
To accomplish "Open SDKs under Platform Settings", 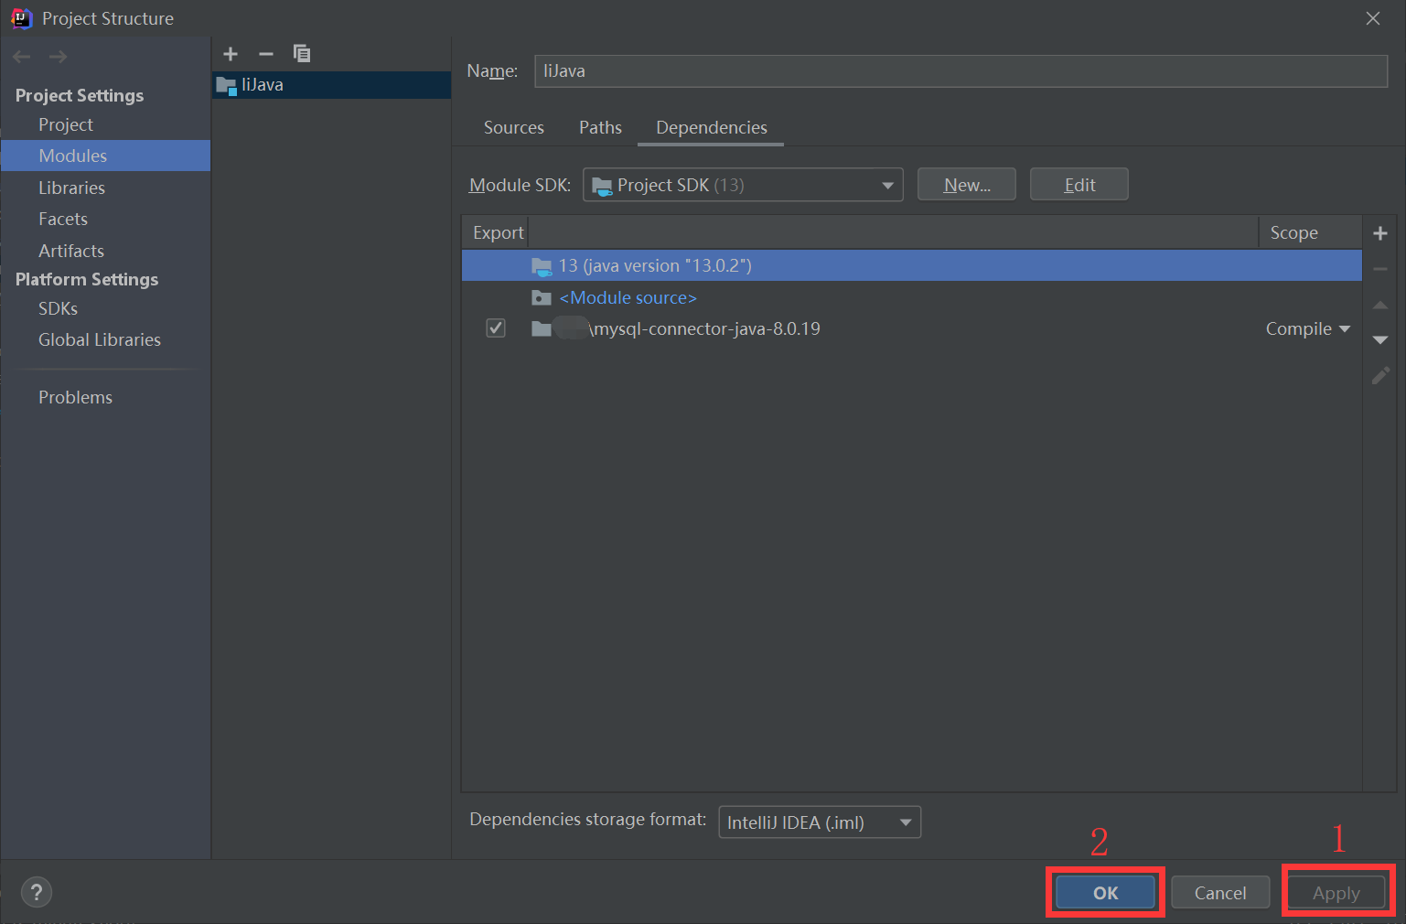I will pos(59,308).
